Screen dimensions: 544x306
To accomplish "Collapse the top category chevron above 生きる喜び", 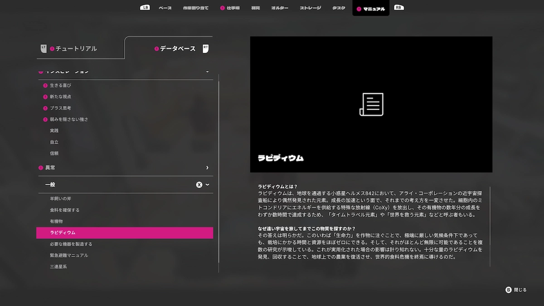I will (208, 72).
